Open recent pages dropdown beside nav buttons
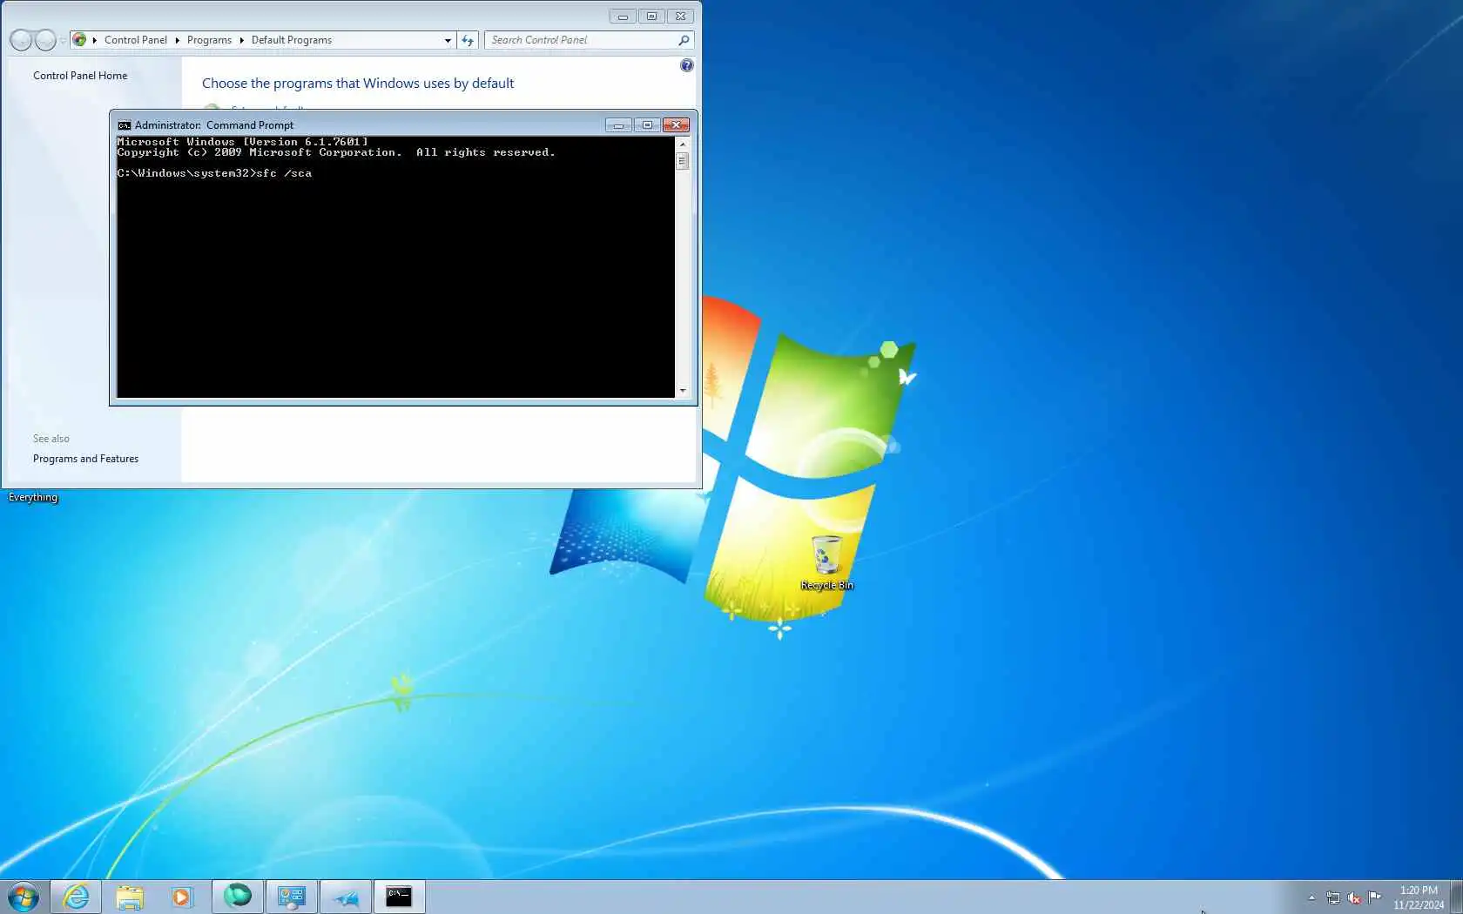 point(63,41)
